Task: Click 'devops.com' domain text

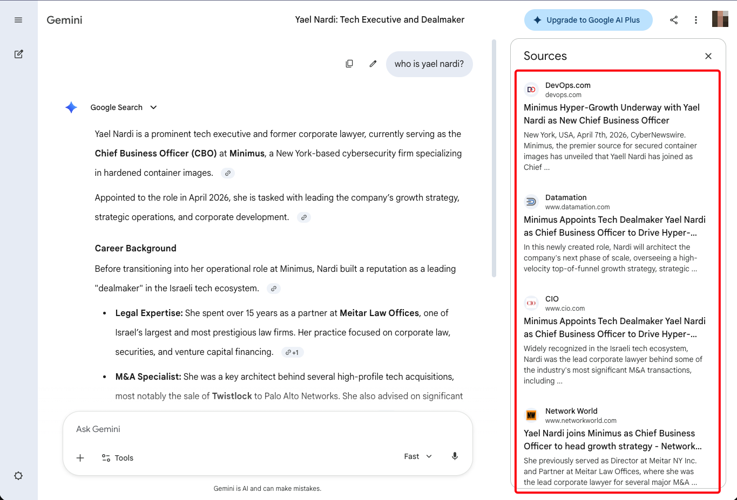Action: point(563,95)
